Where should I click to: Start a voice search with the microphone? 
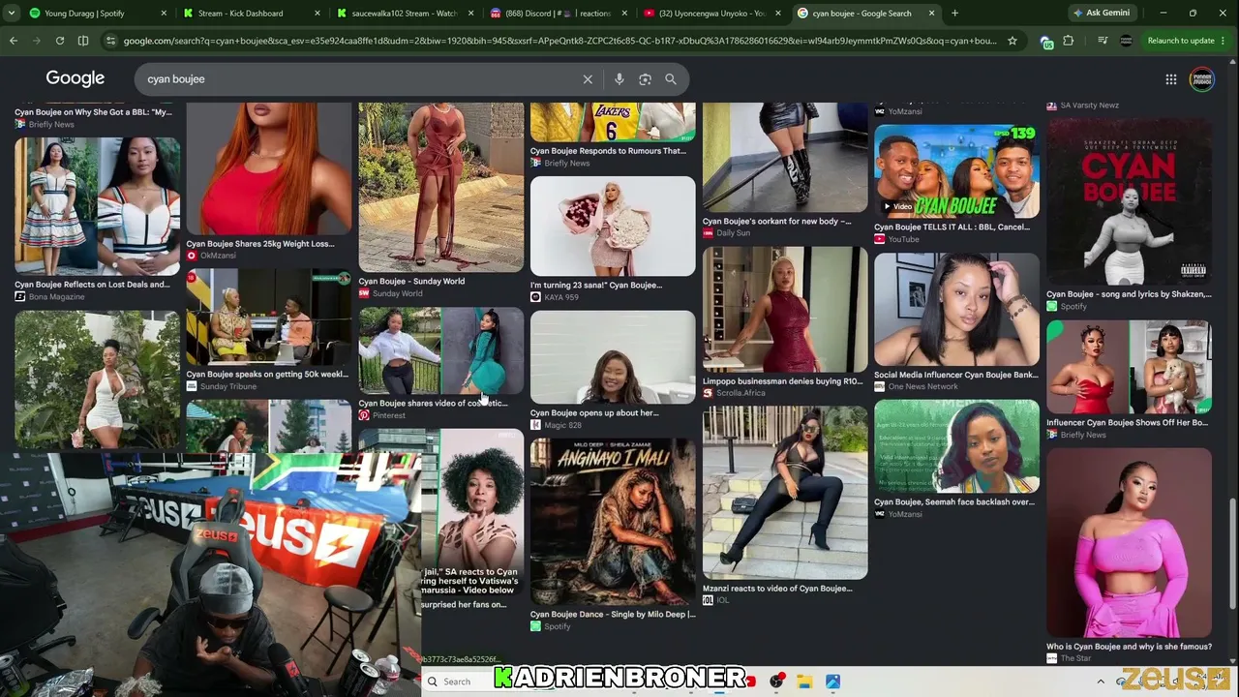[619, 79]
